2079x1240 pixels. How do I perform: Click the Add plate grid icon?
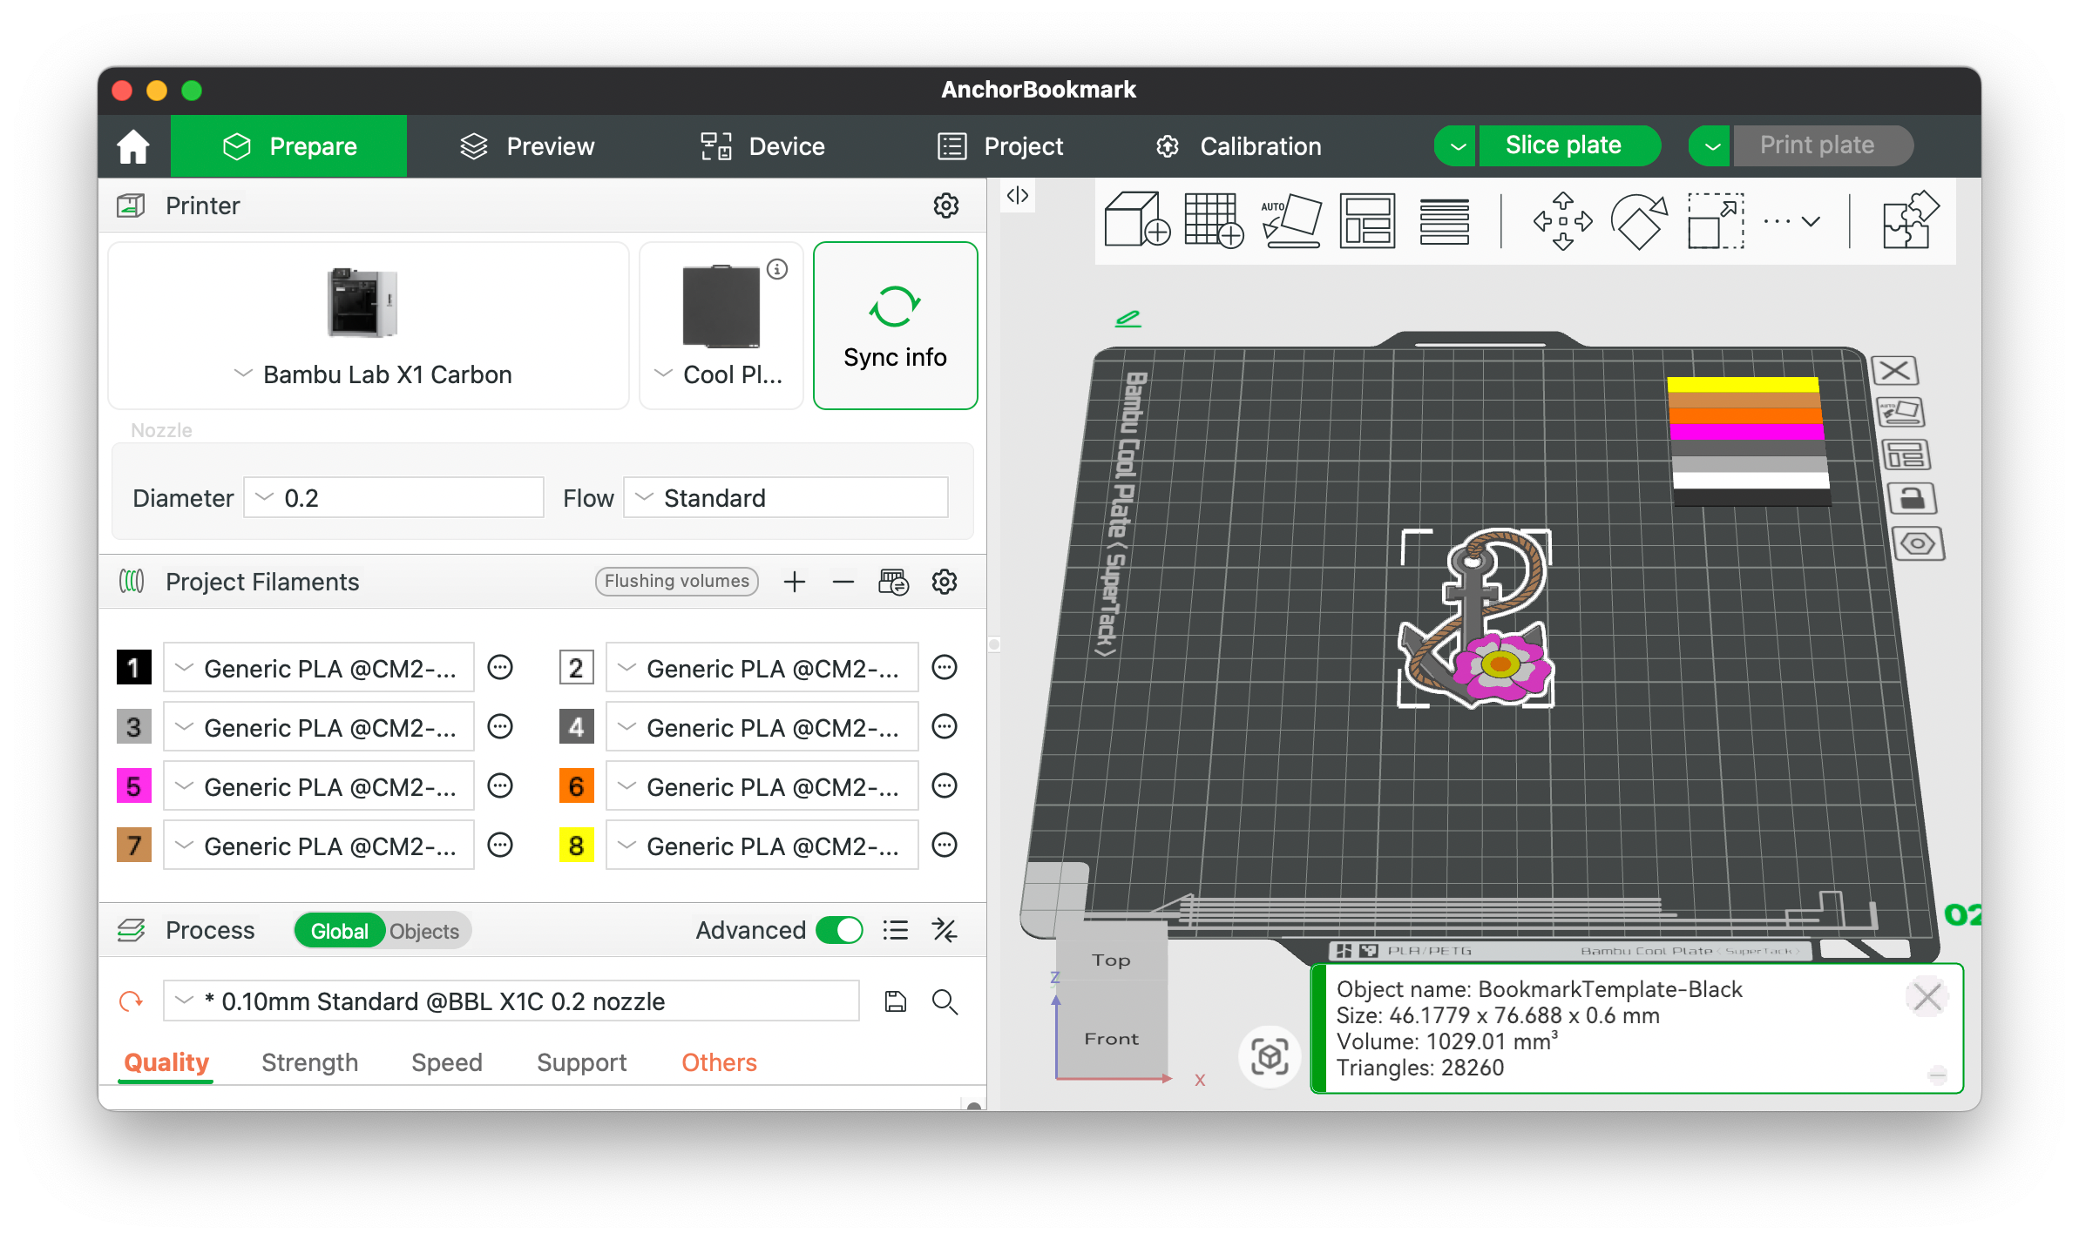pyautogui.click(x=1213, y=220)
